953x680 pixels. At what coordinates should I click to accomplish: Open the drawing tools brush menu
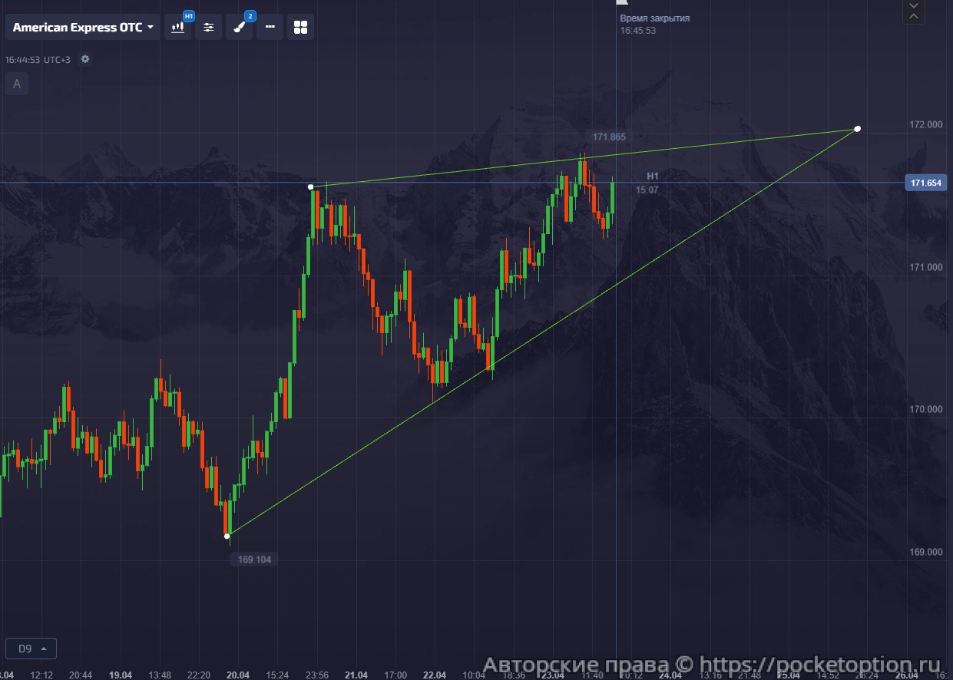tap(239, 28)
